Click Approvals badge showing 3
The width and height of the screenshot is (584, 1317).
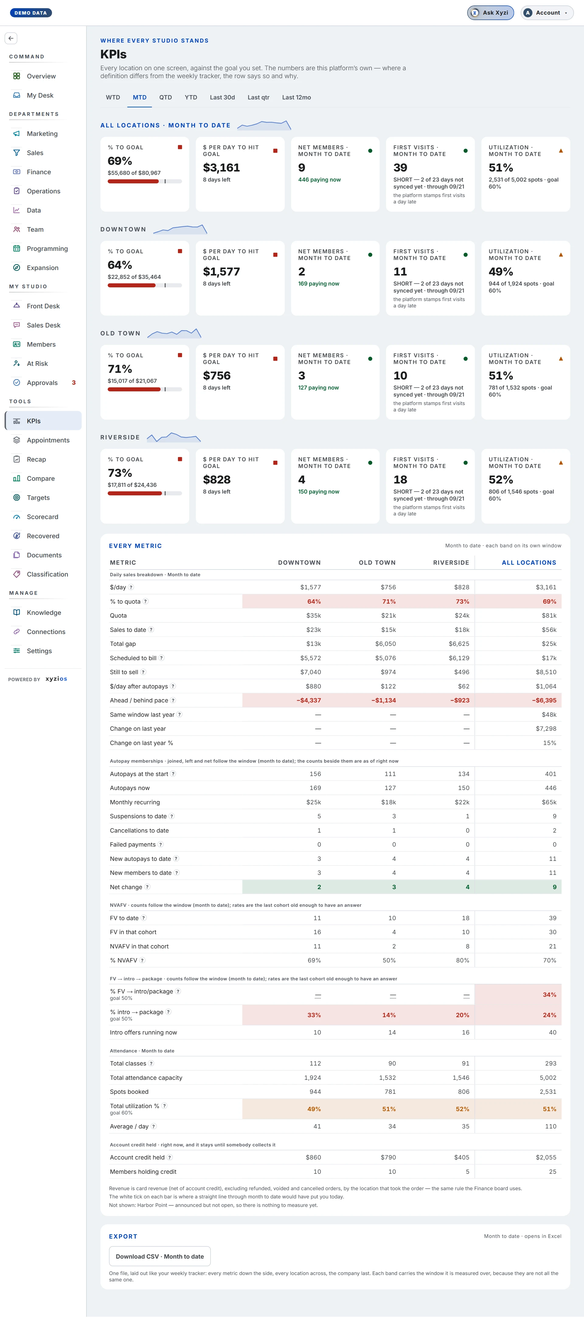[74, 383]
